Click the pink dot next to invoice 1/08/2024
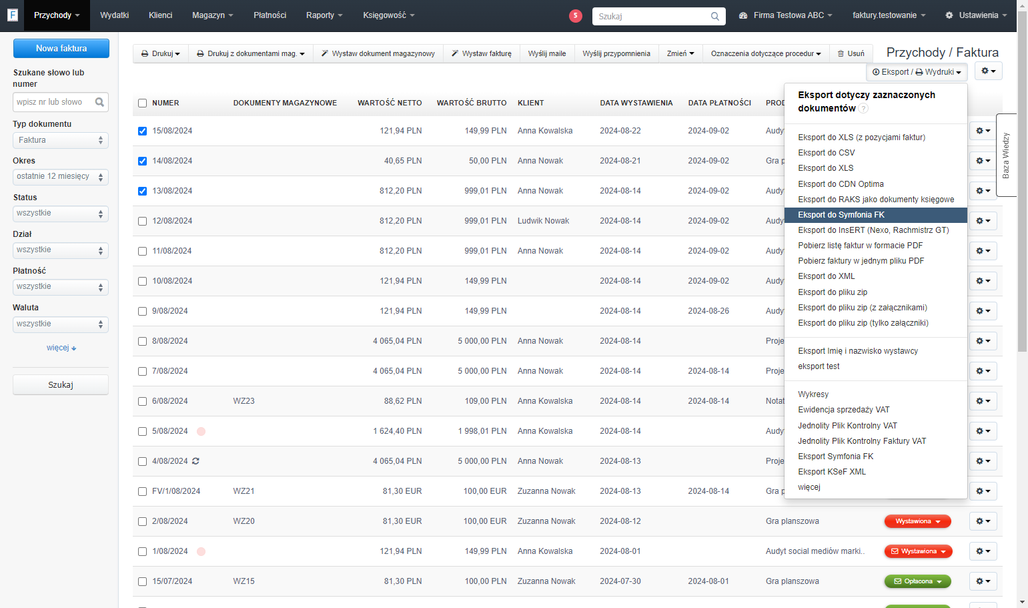 point(201,551)
